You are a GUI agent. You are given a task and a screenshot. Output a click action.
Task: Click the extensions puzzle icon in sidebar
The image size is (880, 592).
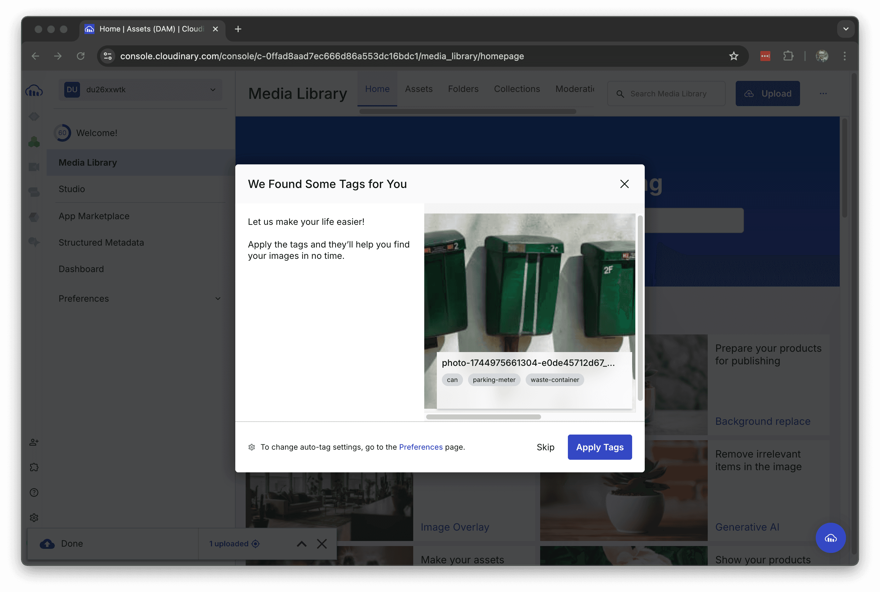34,467
